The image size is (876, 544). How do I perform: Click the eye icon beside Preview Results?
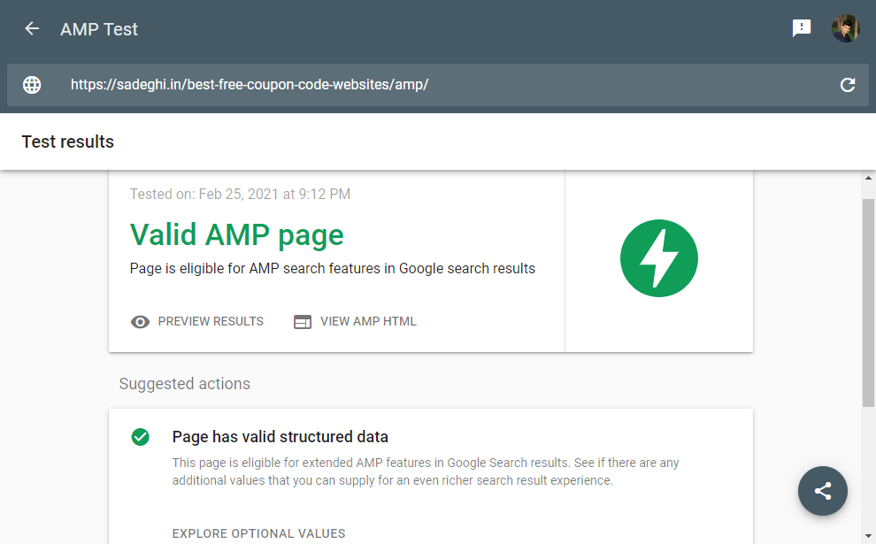point(140,322)
